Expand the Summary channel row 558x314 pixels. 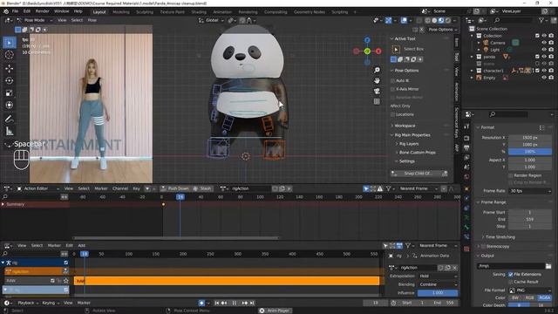point(3,204)
